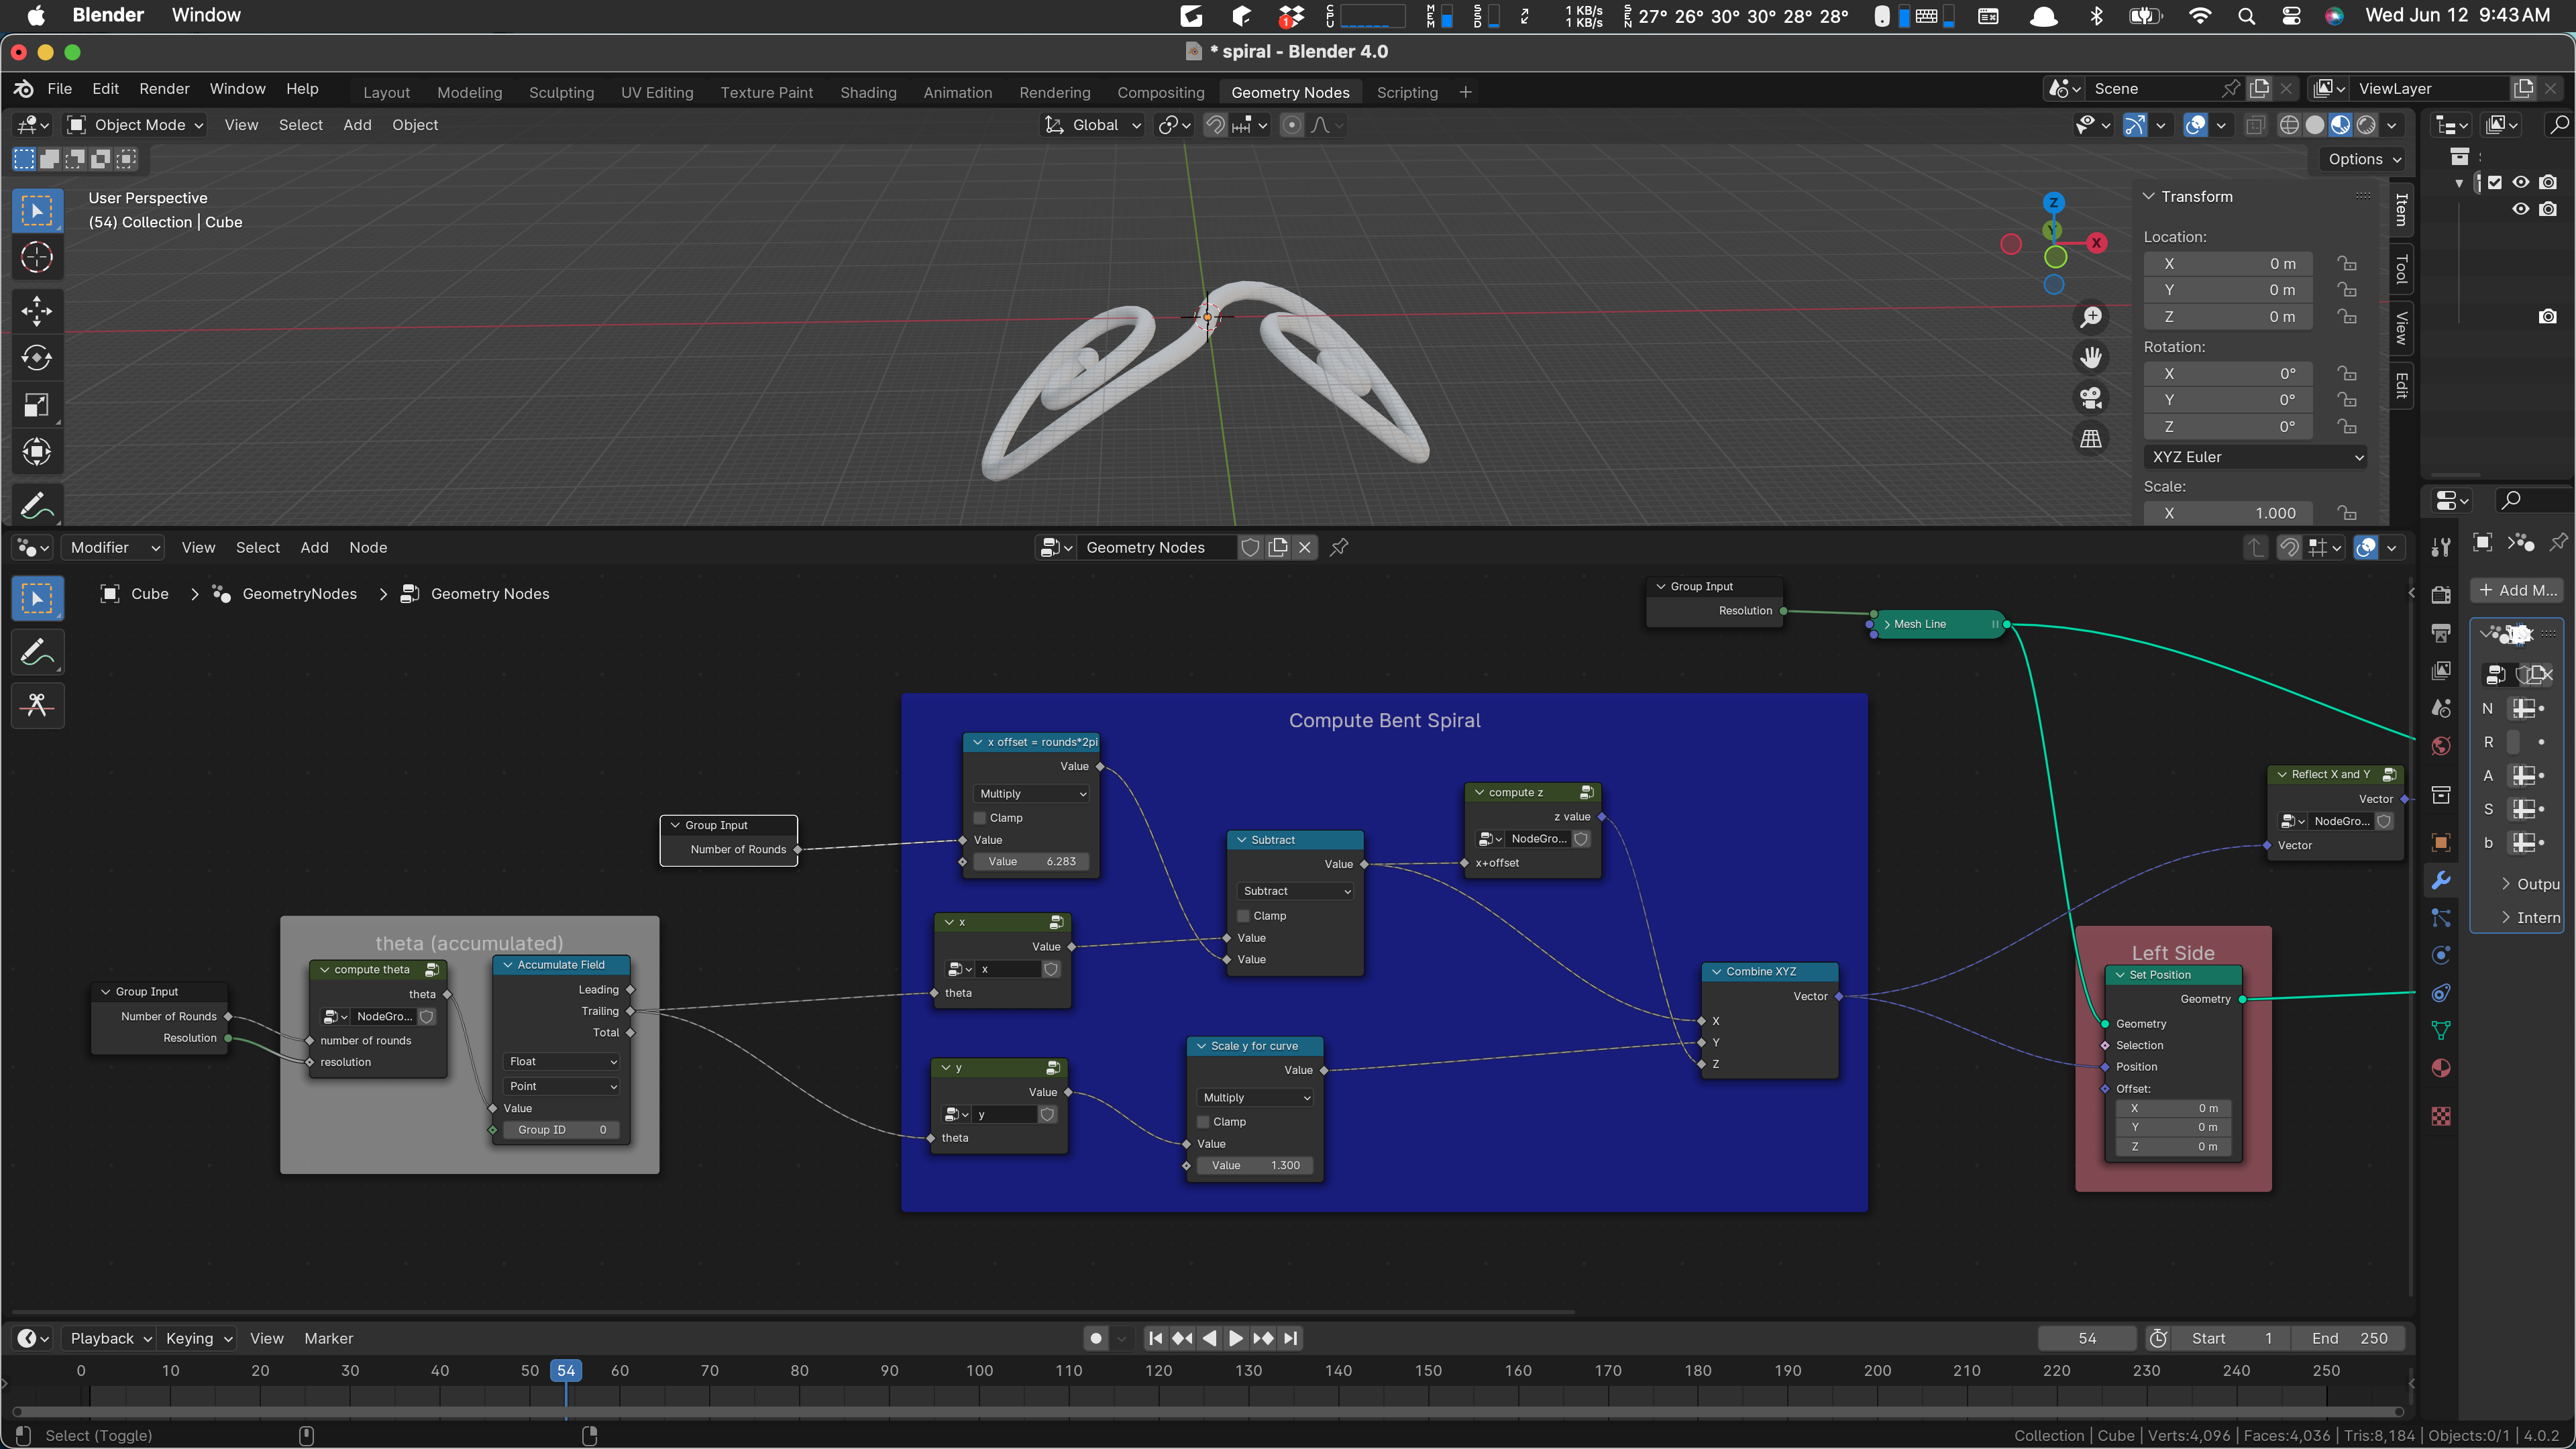This screenshot has width=2576, height=1449.
Task: Play the animation in reverse
Action: click(1209, 1338)
